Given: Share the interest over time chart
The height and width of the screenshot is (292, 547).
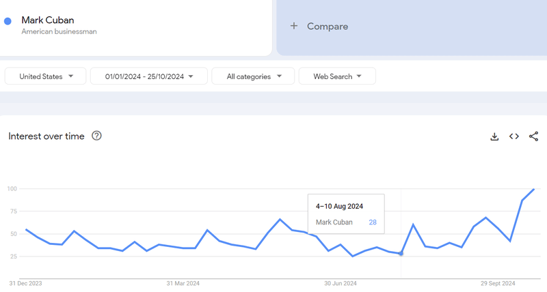Looking at the screenshot, I should [534, 136].
